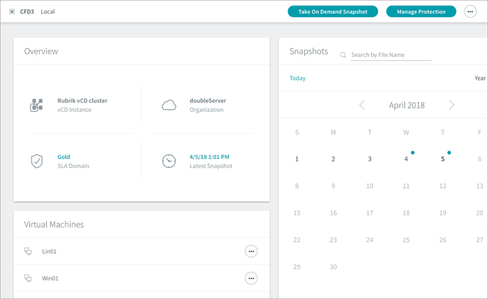The height and width of the screenshot is (299, 488).
Task: Click the Today link
Action: [298, 78]
